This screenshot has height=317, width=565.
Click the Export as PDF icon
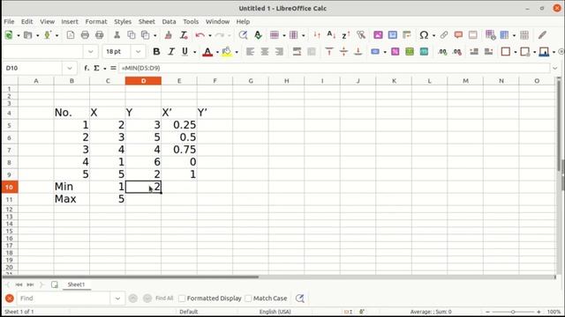coord(71,35)
